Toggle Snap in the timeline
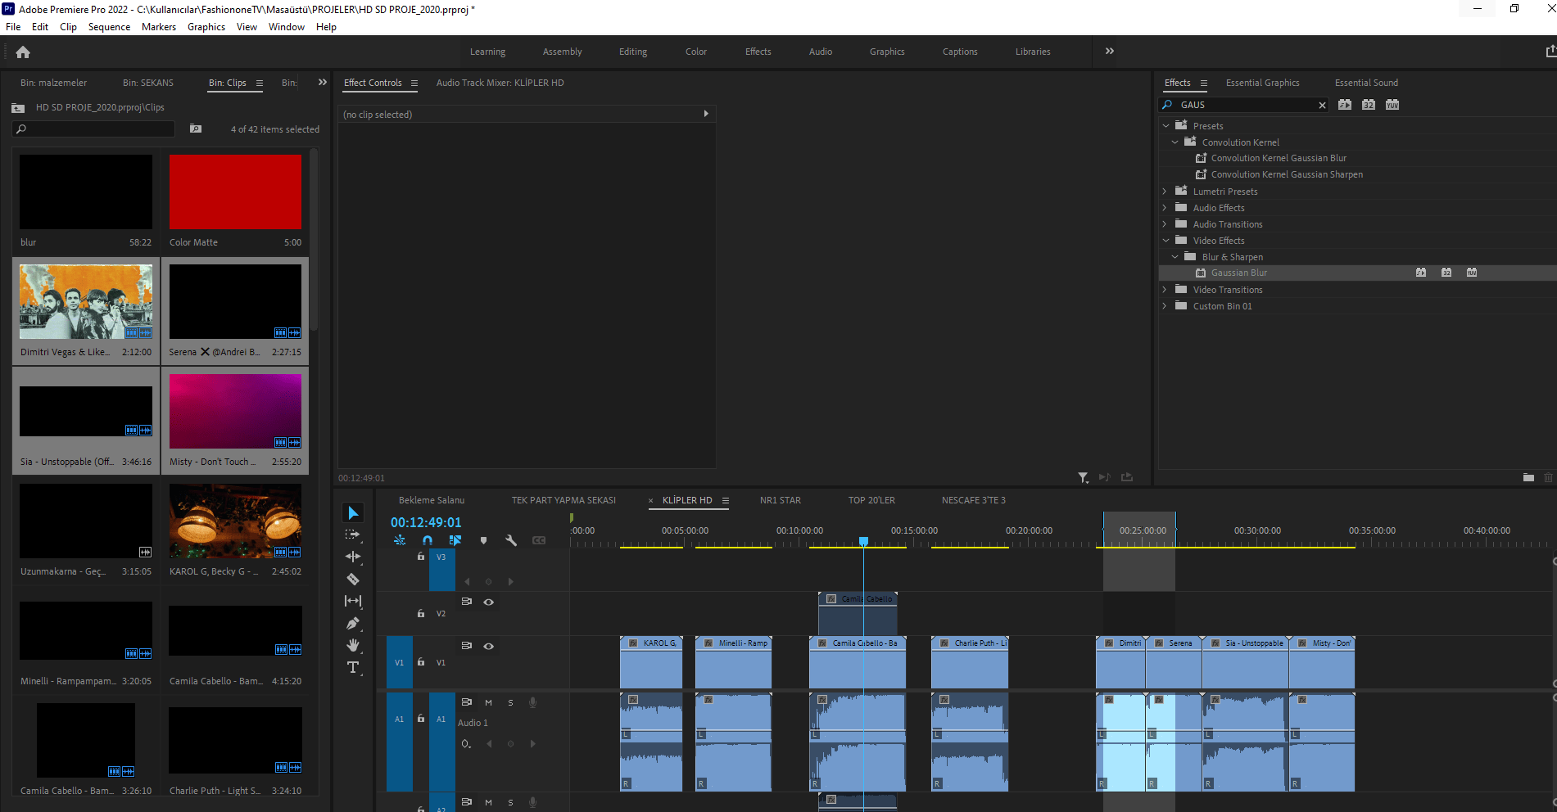Screen dimensions: 1557x812 (427, 540)
